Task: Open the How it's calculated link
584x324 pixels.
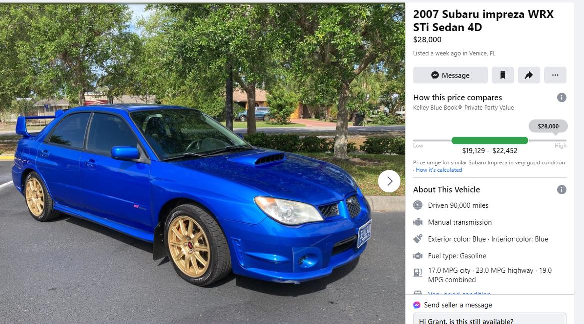Action: tap(438, 170)
